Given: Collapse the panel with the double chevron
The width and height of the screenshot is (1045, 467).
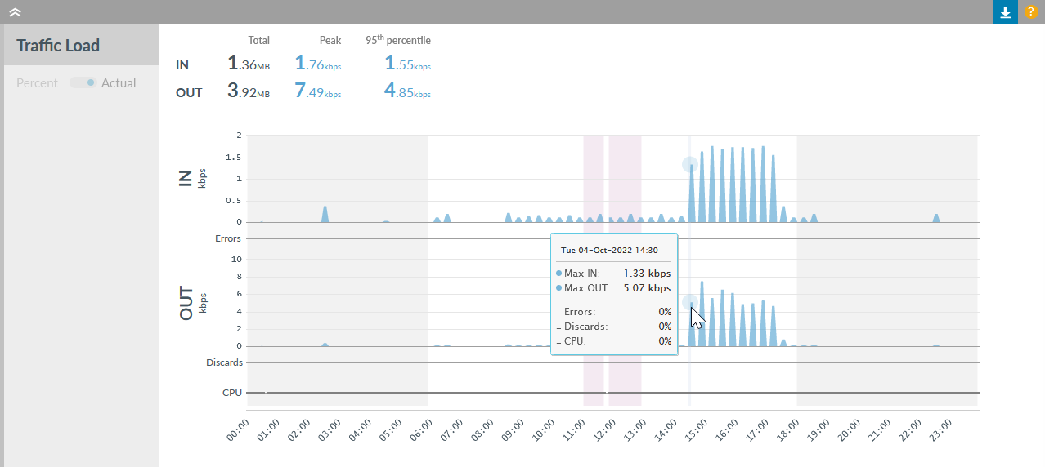Looking at the screenshot, I should click(x=15, y=12).
